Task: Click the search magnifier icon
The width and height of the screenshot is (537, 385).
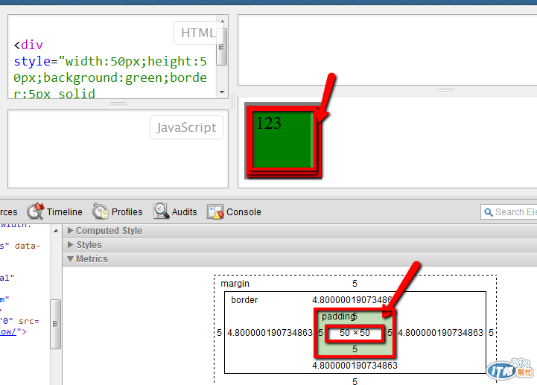Action: (x=489, y=212)
